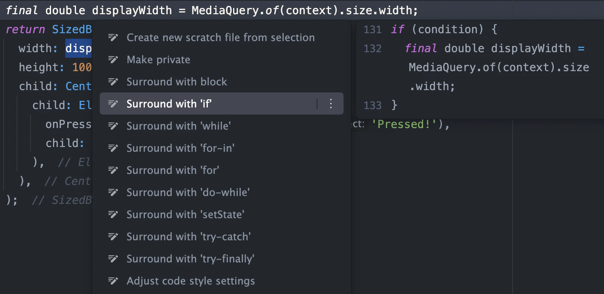Click the intention icon beside 'Surround with block'
This screenshot has width=604, height=294.
pos(113,81)
